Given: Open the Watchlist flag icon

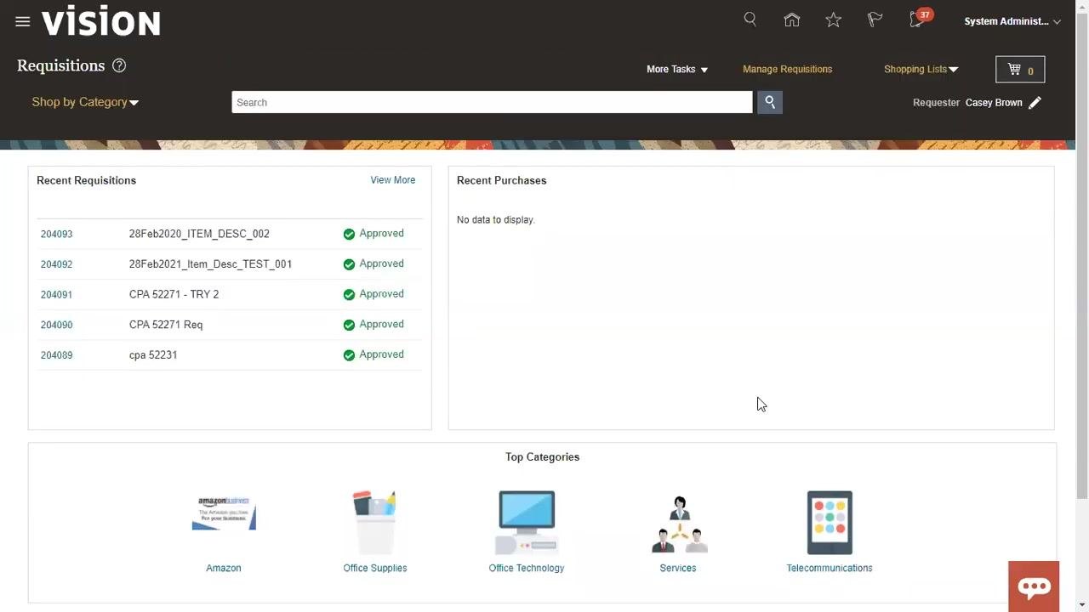Looking at the screenshot, I should coord(875,20).
